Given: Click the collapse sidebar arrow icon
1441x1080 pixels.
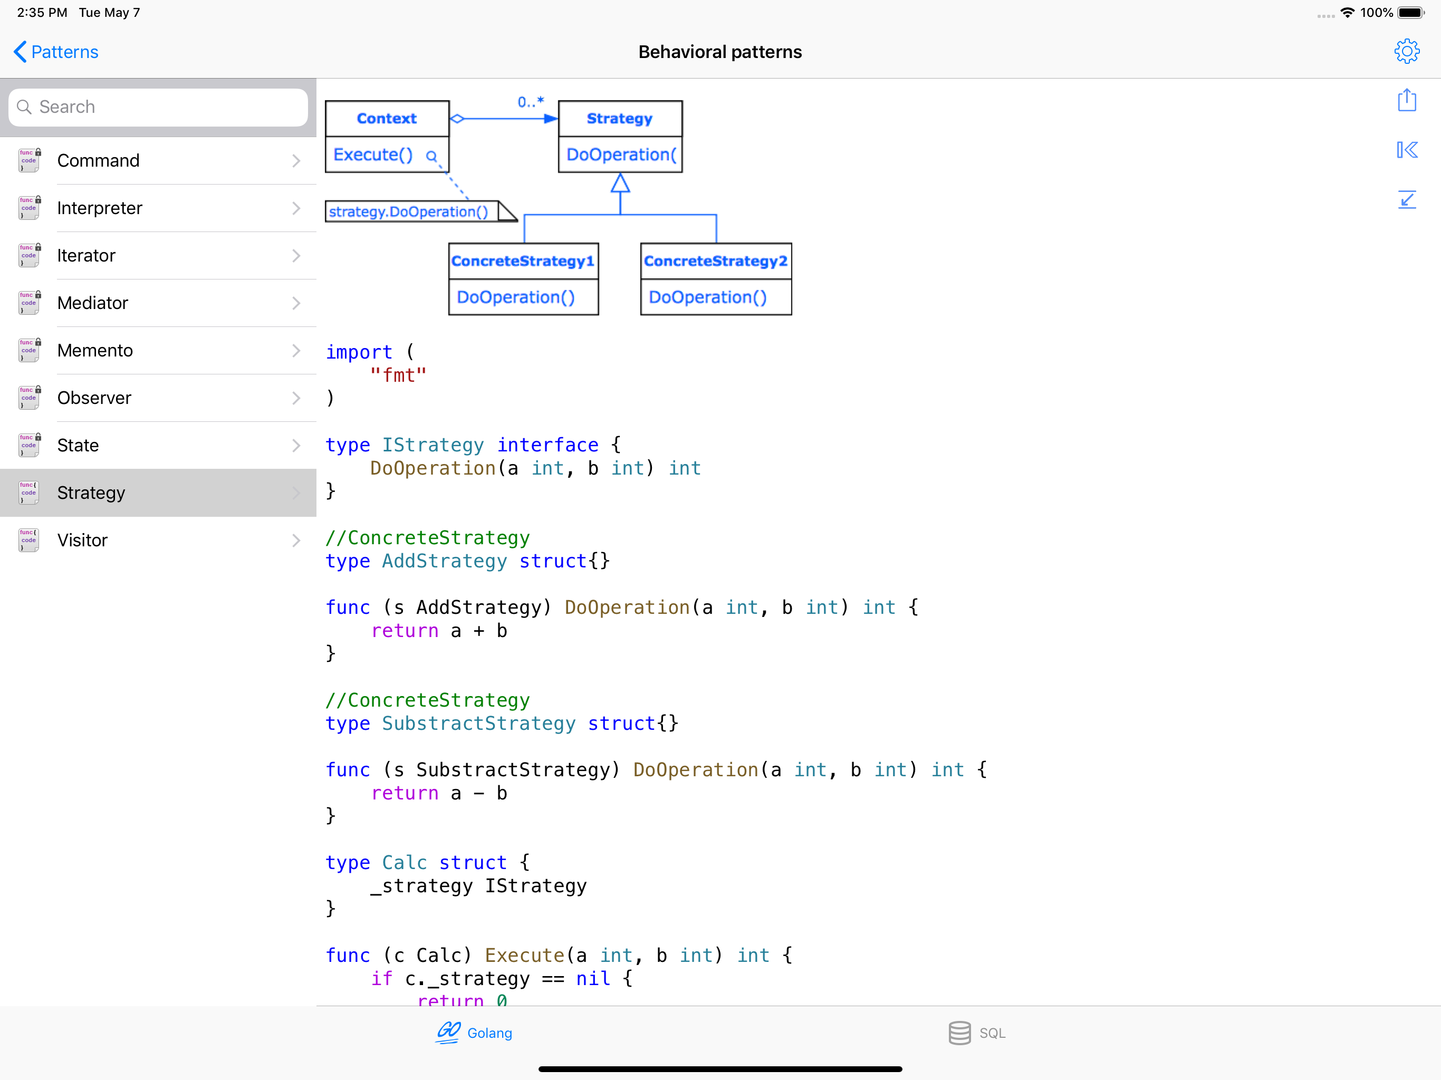Looking at the screenshot, I should 1407,150.
